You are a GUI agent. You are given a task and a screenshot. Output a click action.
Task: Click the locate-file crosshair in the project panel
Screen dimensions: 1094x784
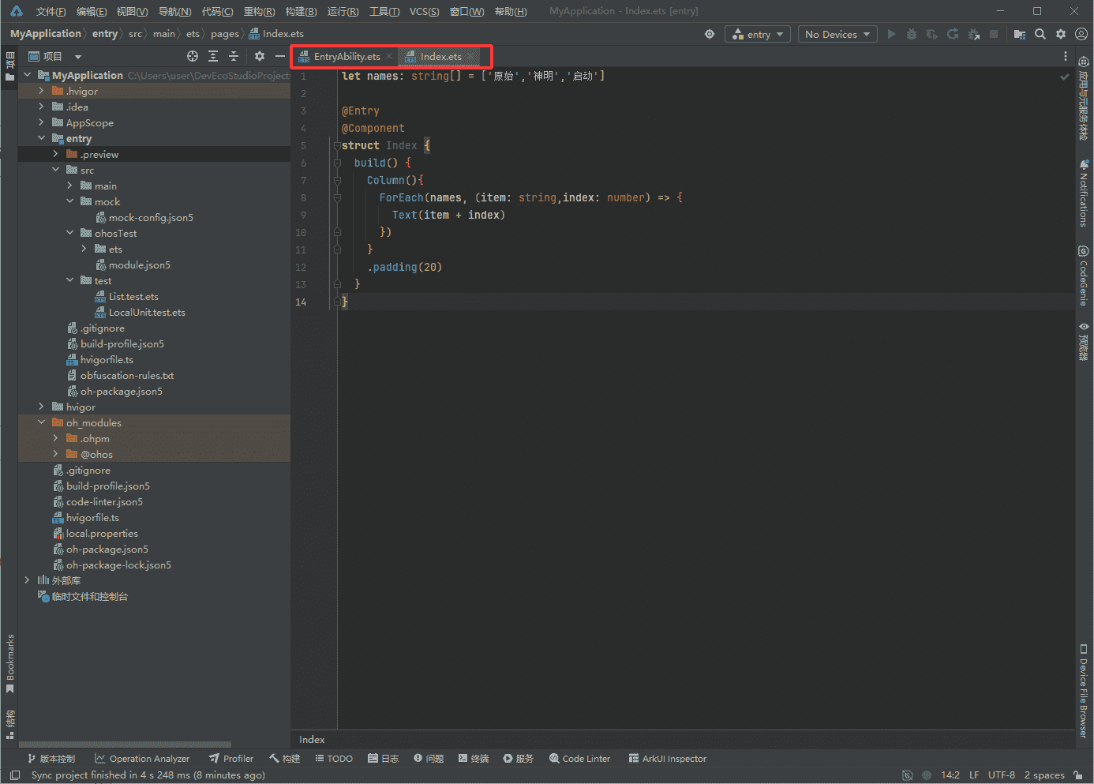coord(193,56)
